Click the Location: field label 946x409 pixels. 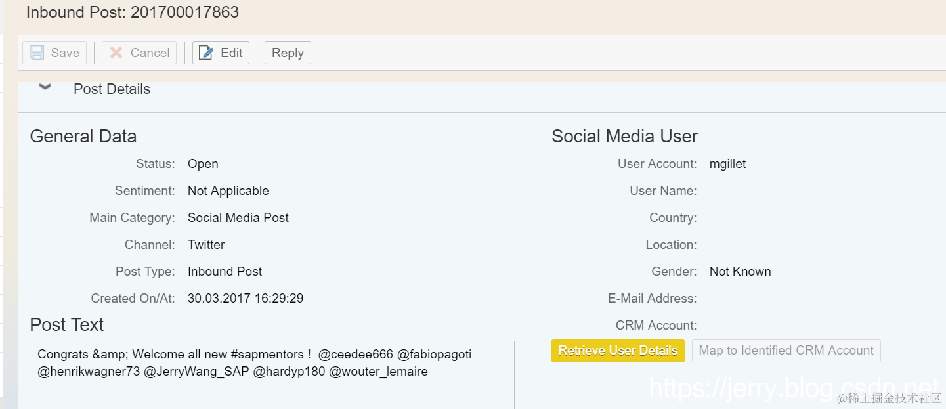pos(671,245)
